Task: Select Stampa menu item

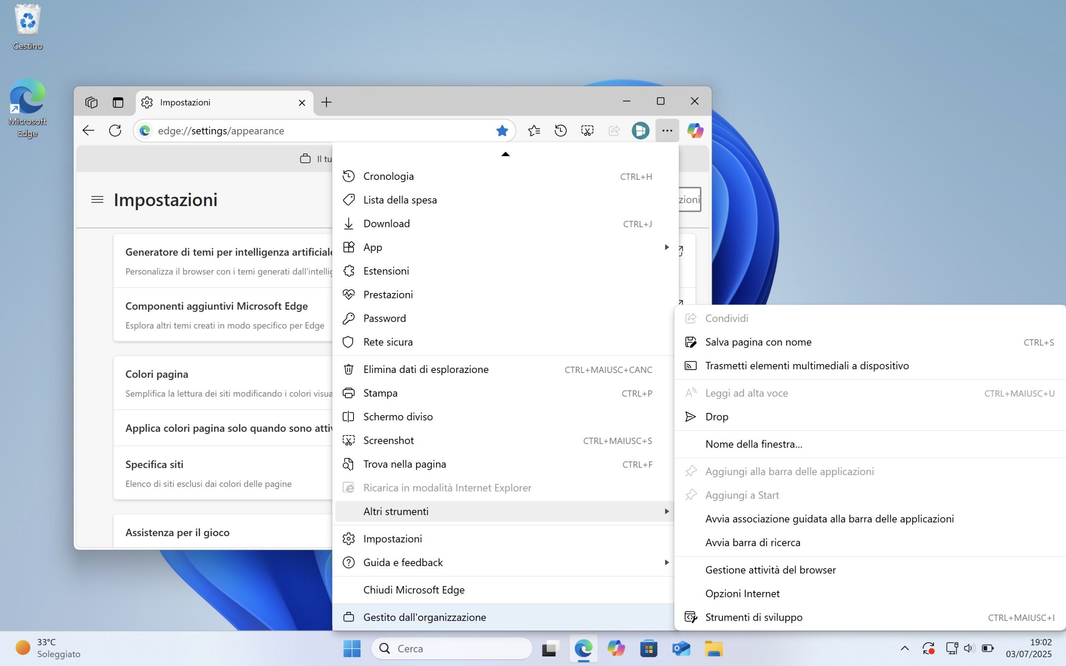Action: click(503, 393)
